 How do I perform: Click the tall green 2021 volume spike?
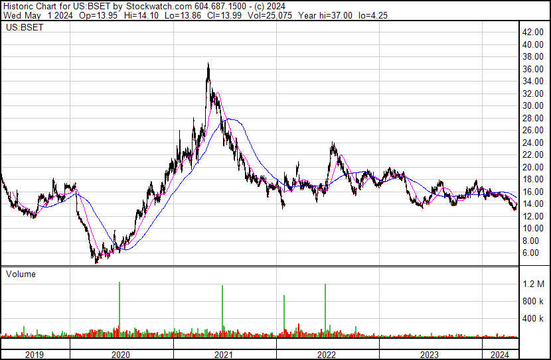222,310
